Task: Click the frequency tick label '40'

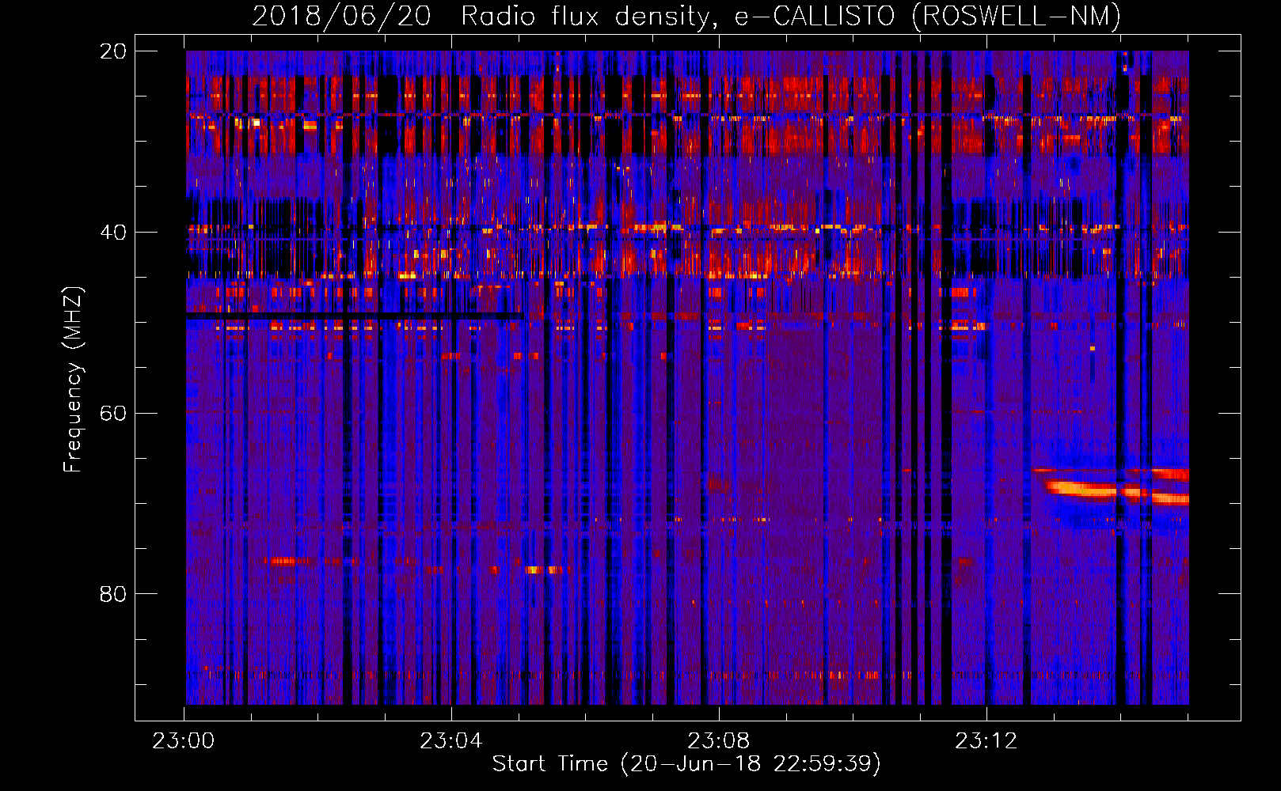Action: tap(113, 233)
